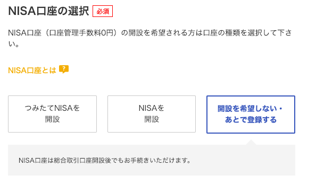Choose the NISAを開設 option
This screenshot has width=316, height=193.
click(x=152, y=114)
